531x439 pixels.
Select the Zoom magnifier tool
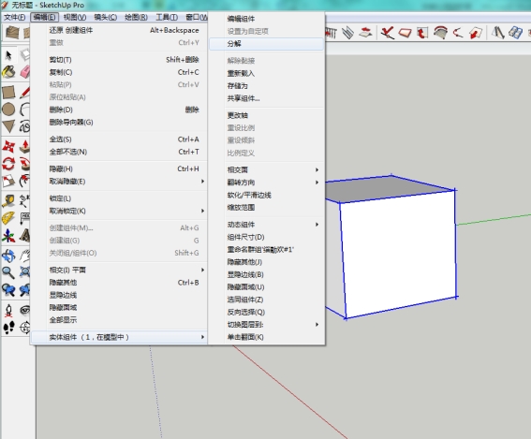[8, 272]
